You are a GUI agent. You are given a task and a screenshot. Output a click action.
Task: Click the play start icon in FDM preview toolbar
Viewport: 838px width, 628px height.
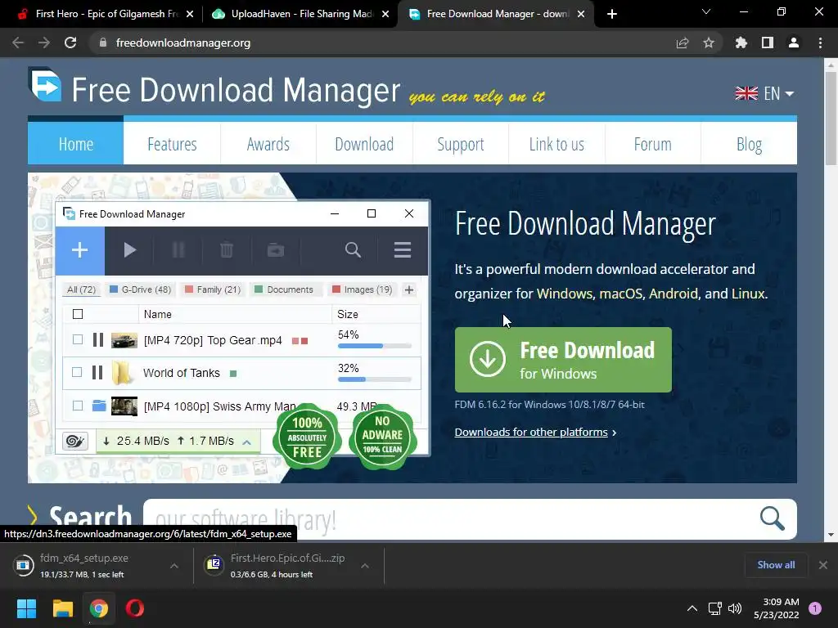pyautogui.click(x=129, y=250)
